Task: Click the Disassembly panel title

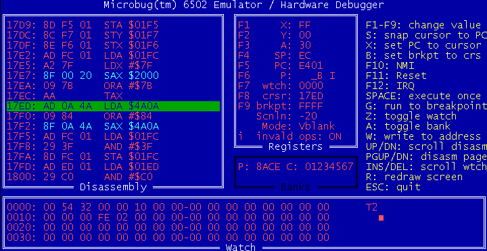Action: click(x=113, y=187)
